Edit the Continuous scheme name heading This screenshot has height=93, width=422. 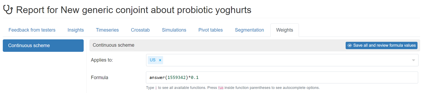click(x=113, y=45)
